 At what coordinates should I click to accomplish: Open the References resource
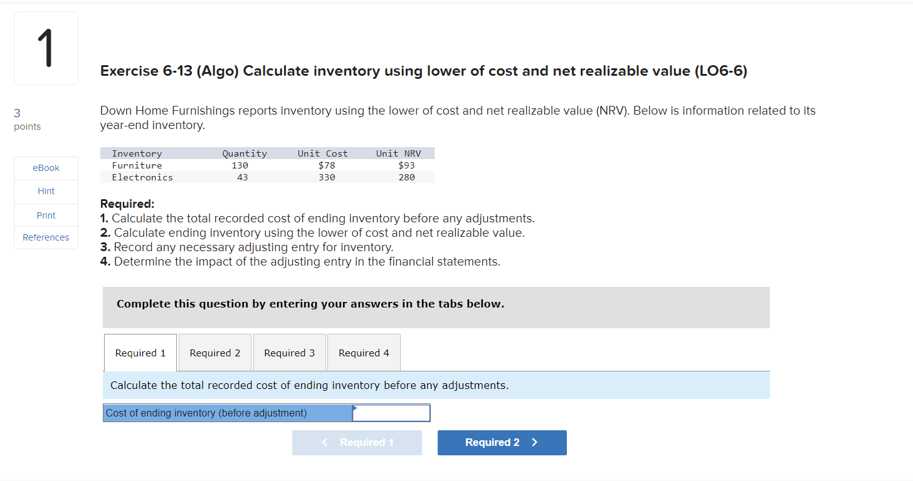coord(45,237)
